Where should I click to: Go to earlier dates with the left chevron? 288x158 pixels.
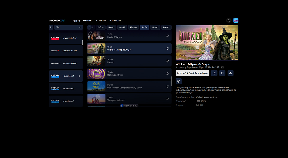[x=89, y=27]
